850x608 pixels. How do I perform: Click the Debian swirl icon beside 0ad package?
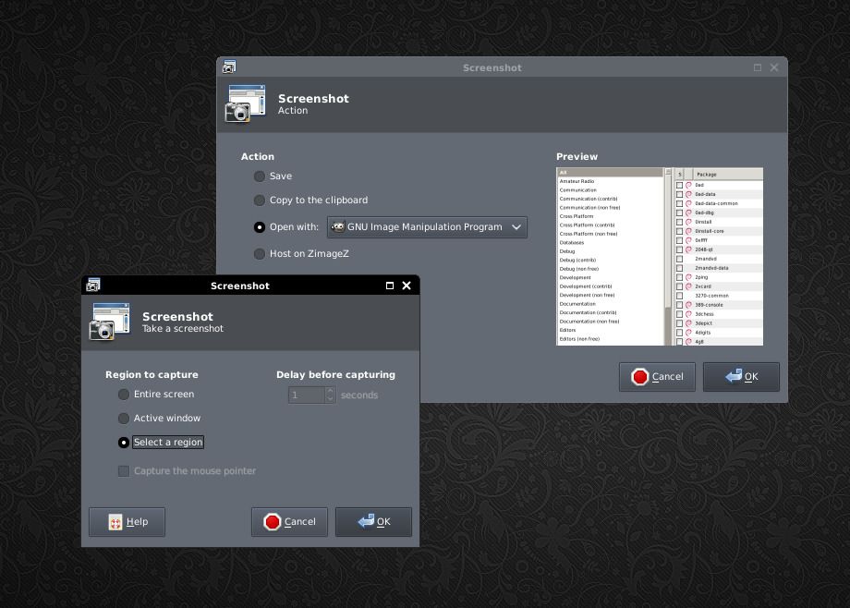[x=688, y=185]
